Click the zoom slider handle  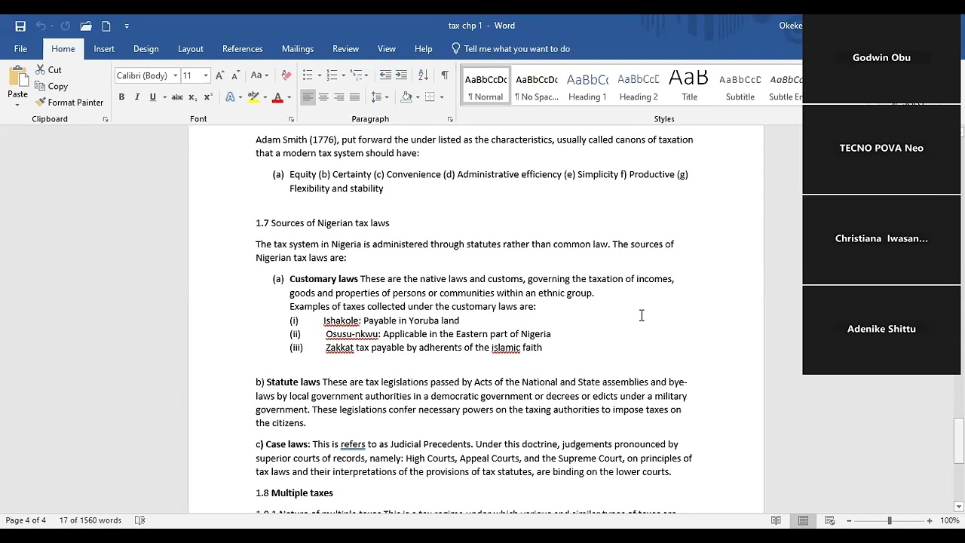[x=890, y=520]
